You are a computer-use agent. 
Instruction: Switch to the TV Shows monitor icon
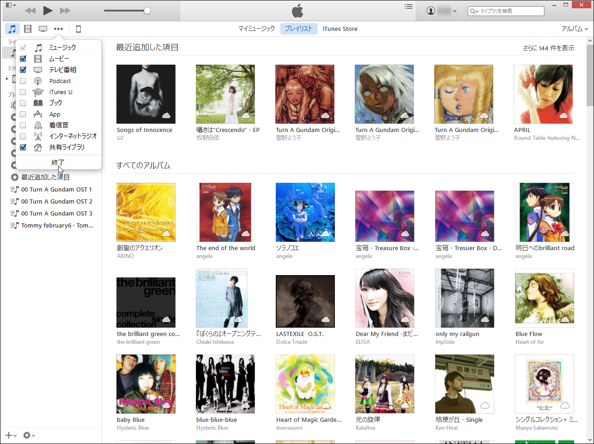point(43,29)
